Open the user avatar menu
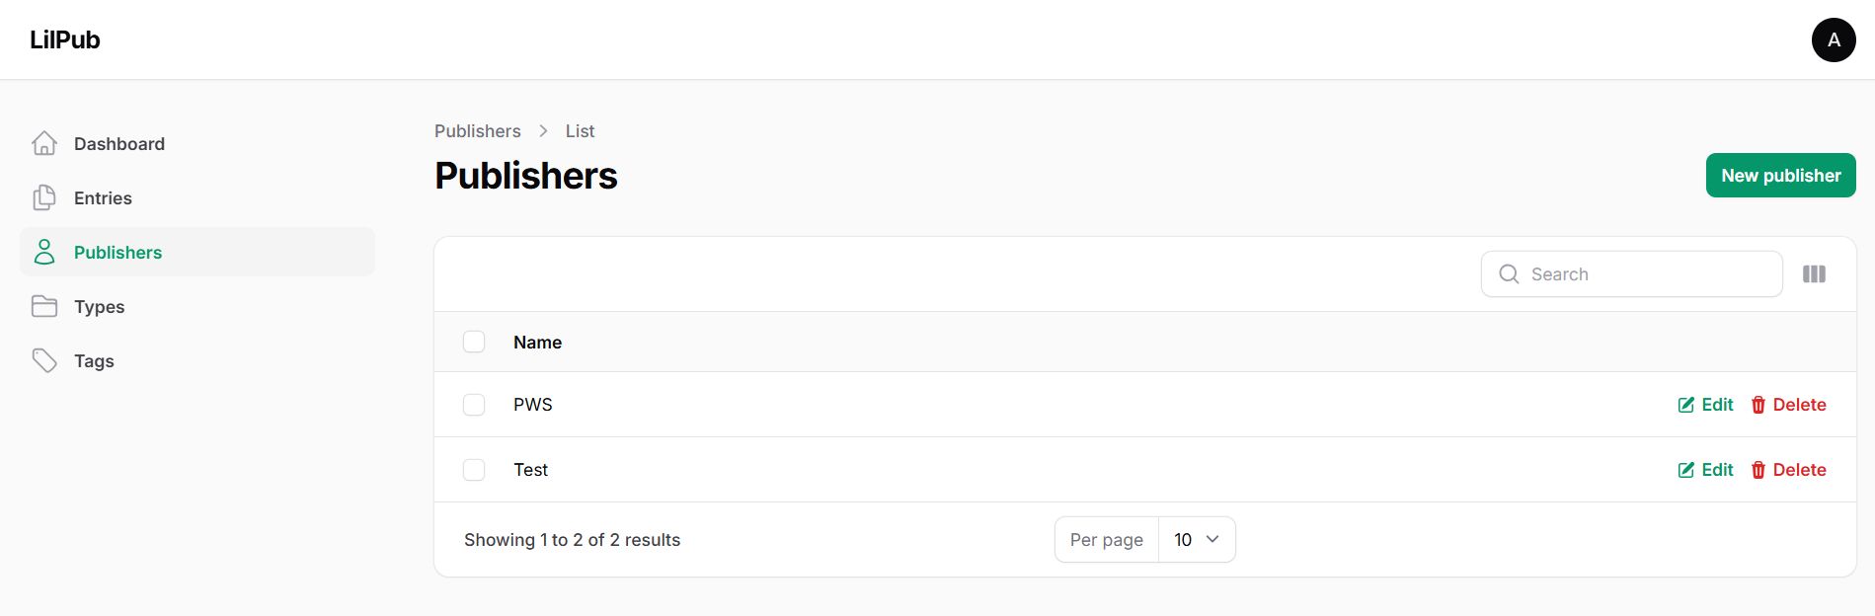Image resolution: width=1875 pixels, height=616 pixels. pos(1834,40)
